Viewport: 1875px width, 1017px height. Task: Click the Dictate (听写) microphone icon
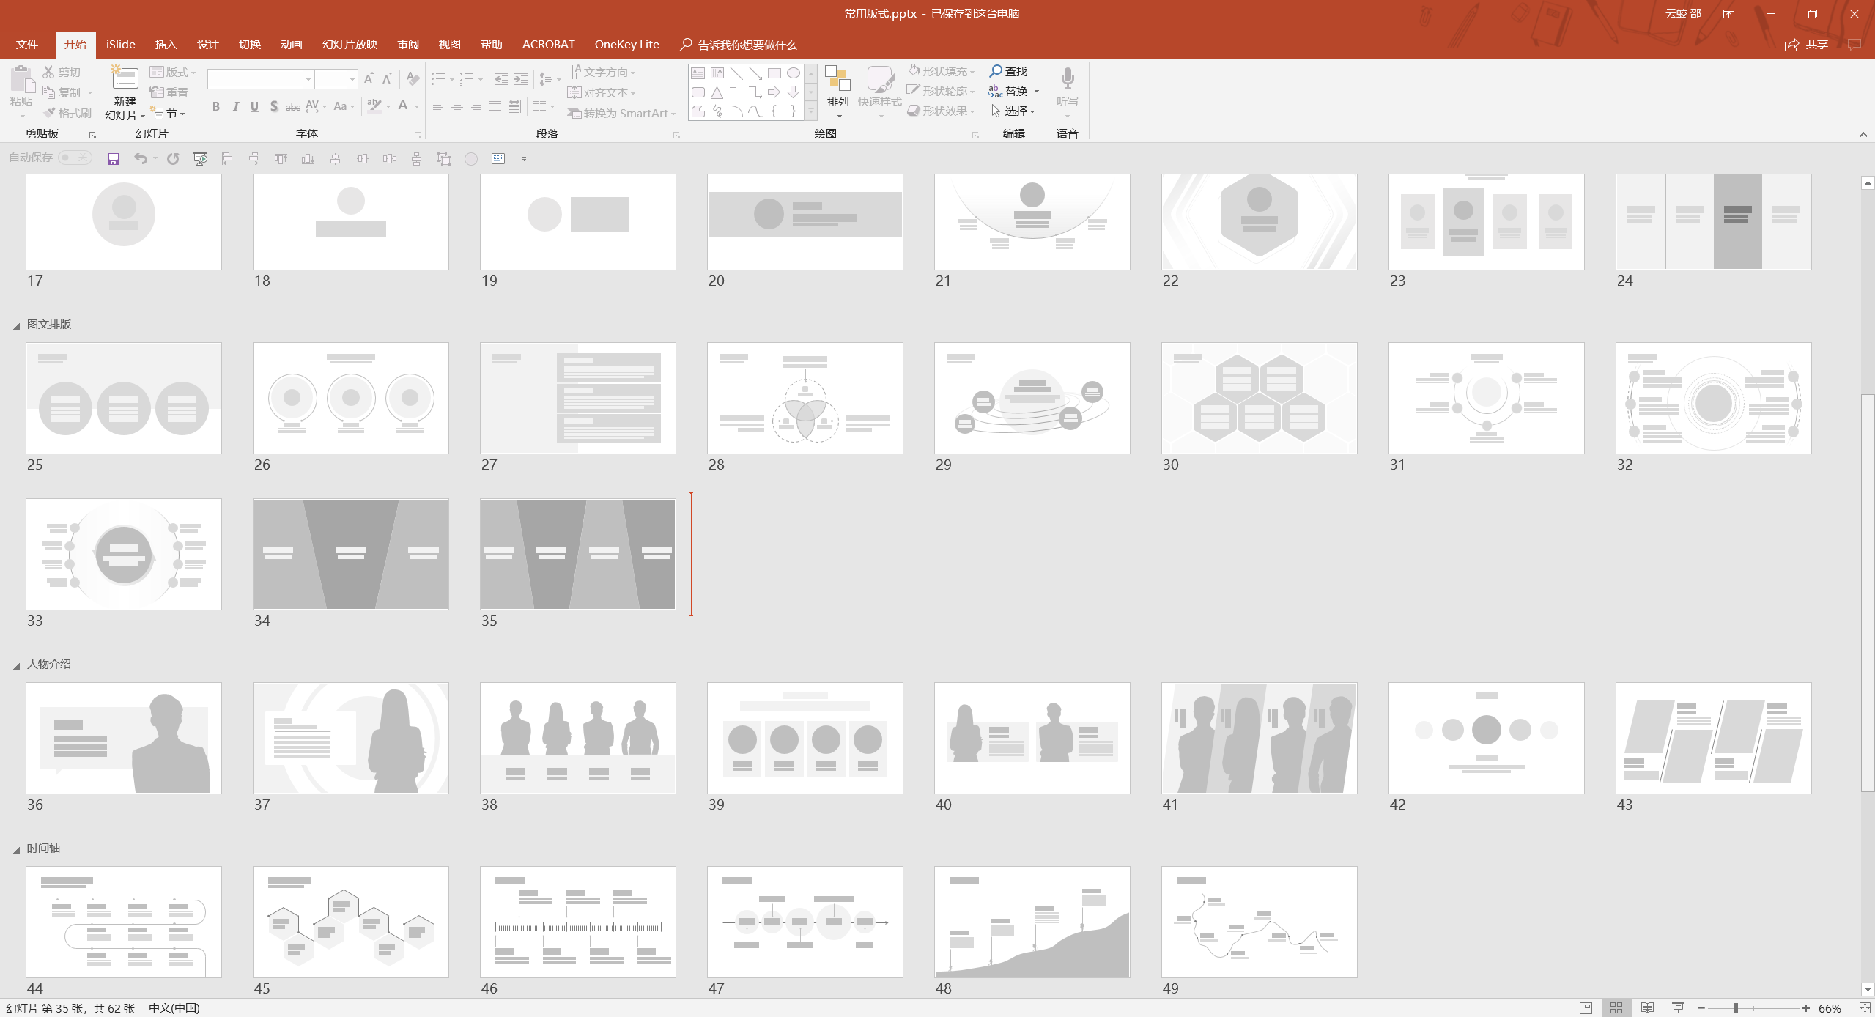pos(1068,79)
